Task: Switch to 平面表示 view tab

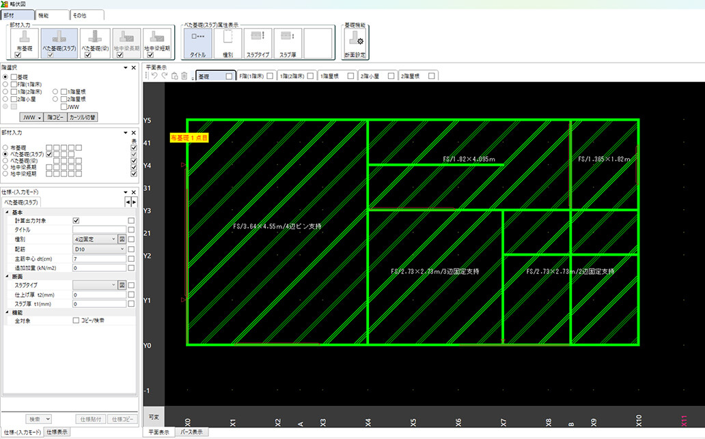Action: [158, 432]
